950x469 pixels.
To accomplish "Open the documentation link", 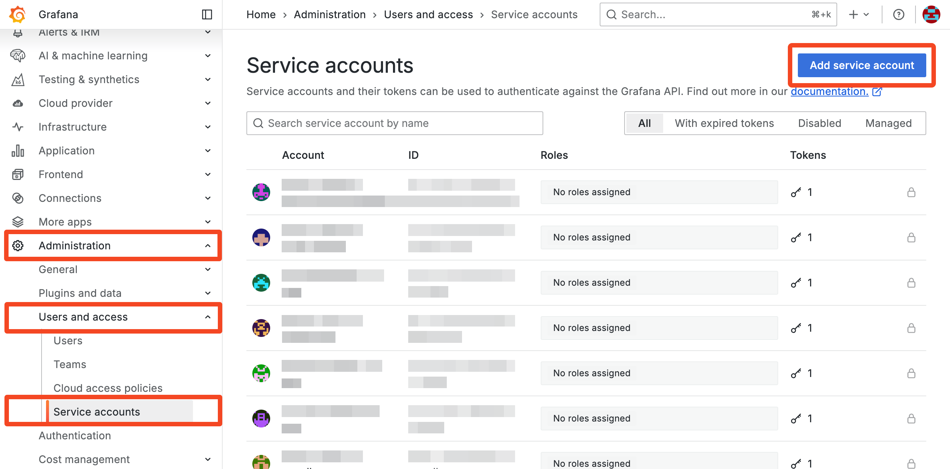I will 829,92.
